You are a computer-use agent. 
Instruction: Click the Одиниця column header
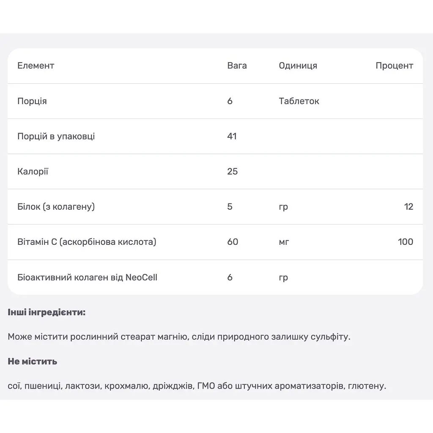pyautogui.click(x=298, y=66)
